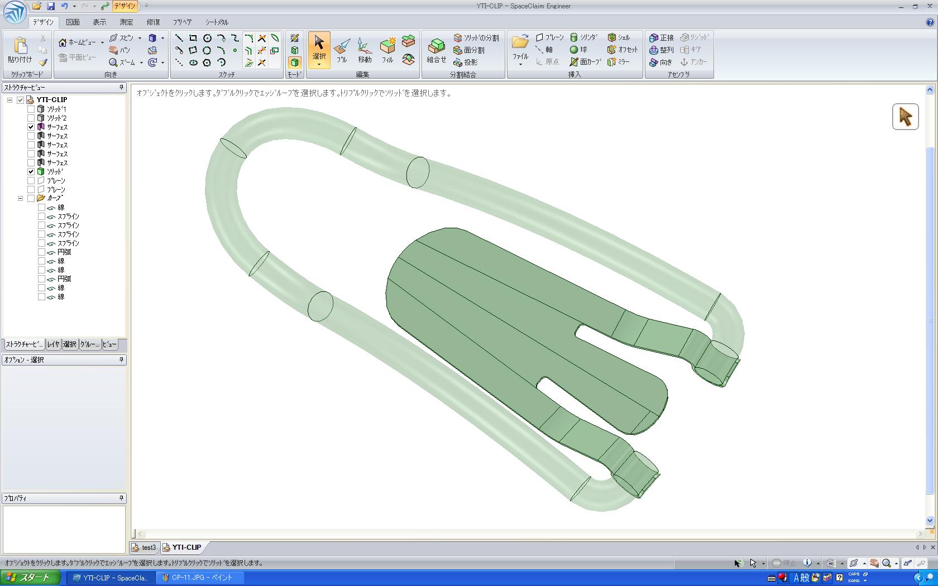The width and height of the screenshot is (938, 586).
Task: Open the ホームビュー dropdown arrow
Action: [102, 42]
